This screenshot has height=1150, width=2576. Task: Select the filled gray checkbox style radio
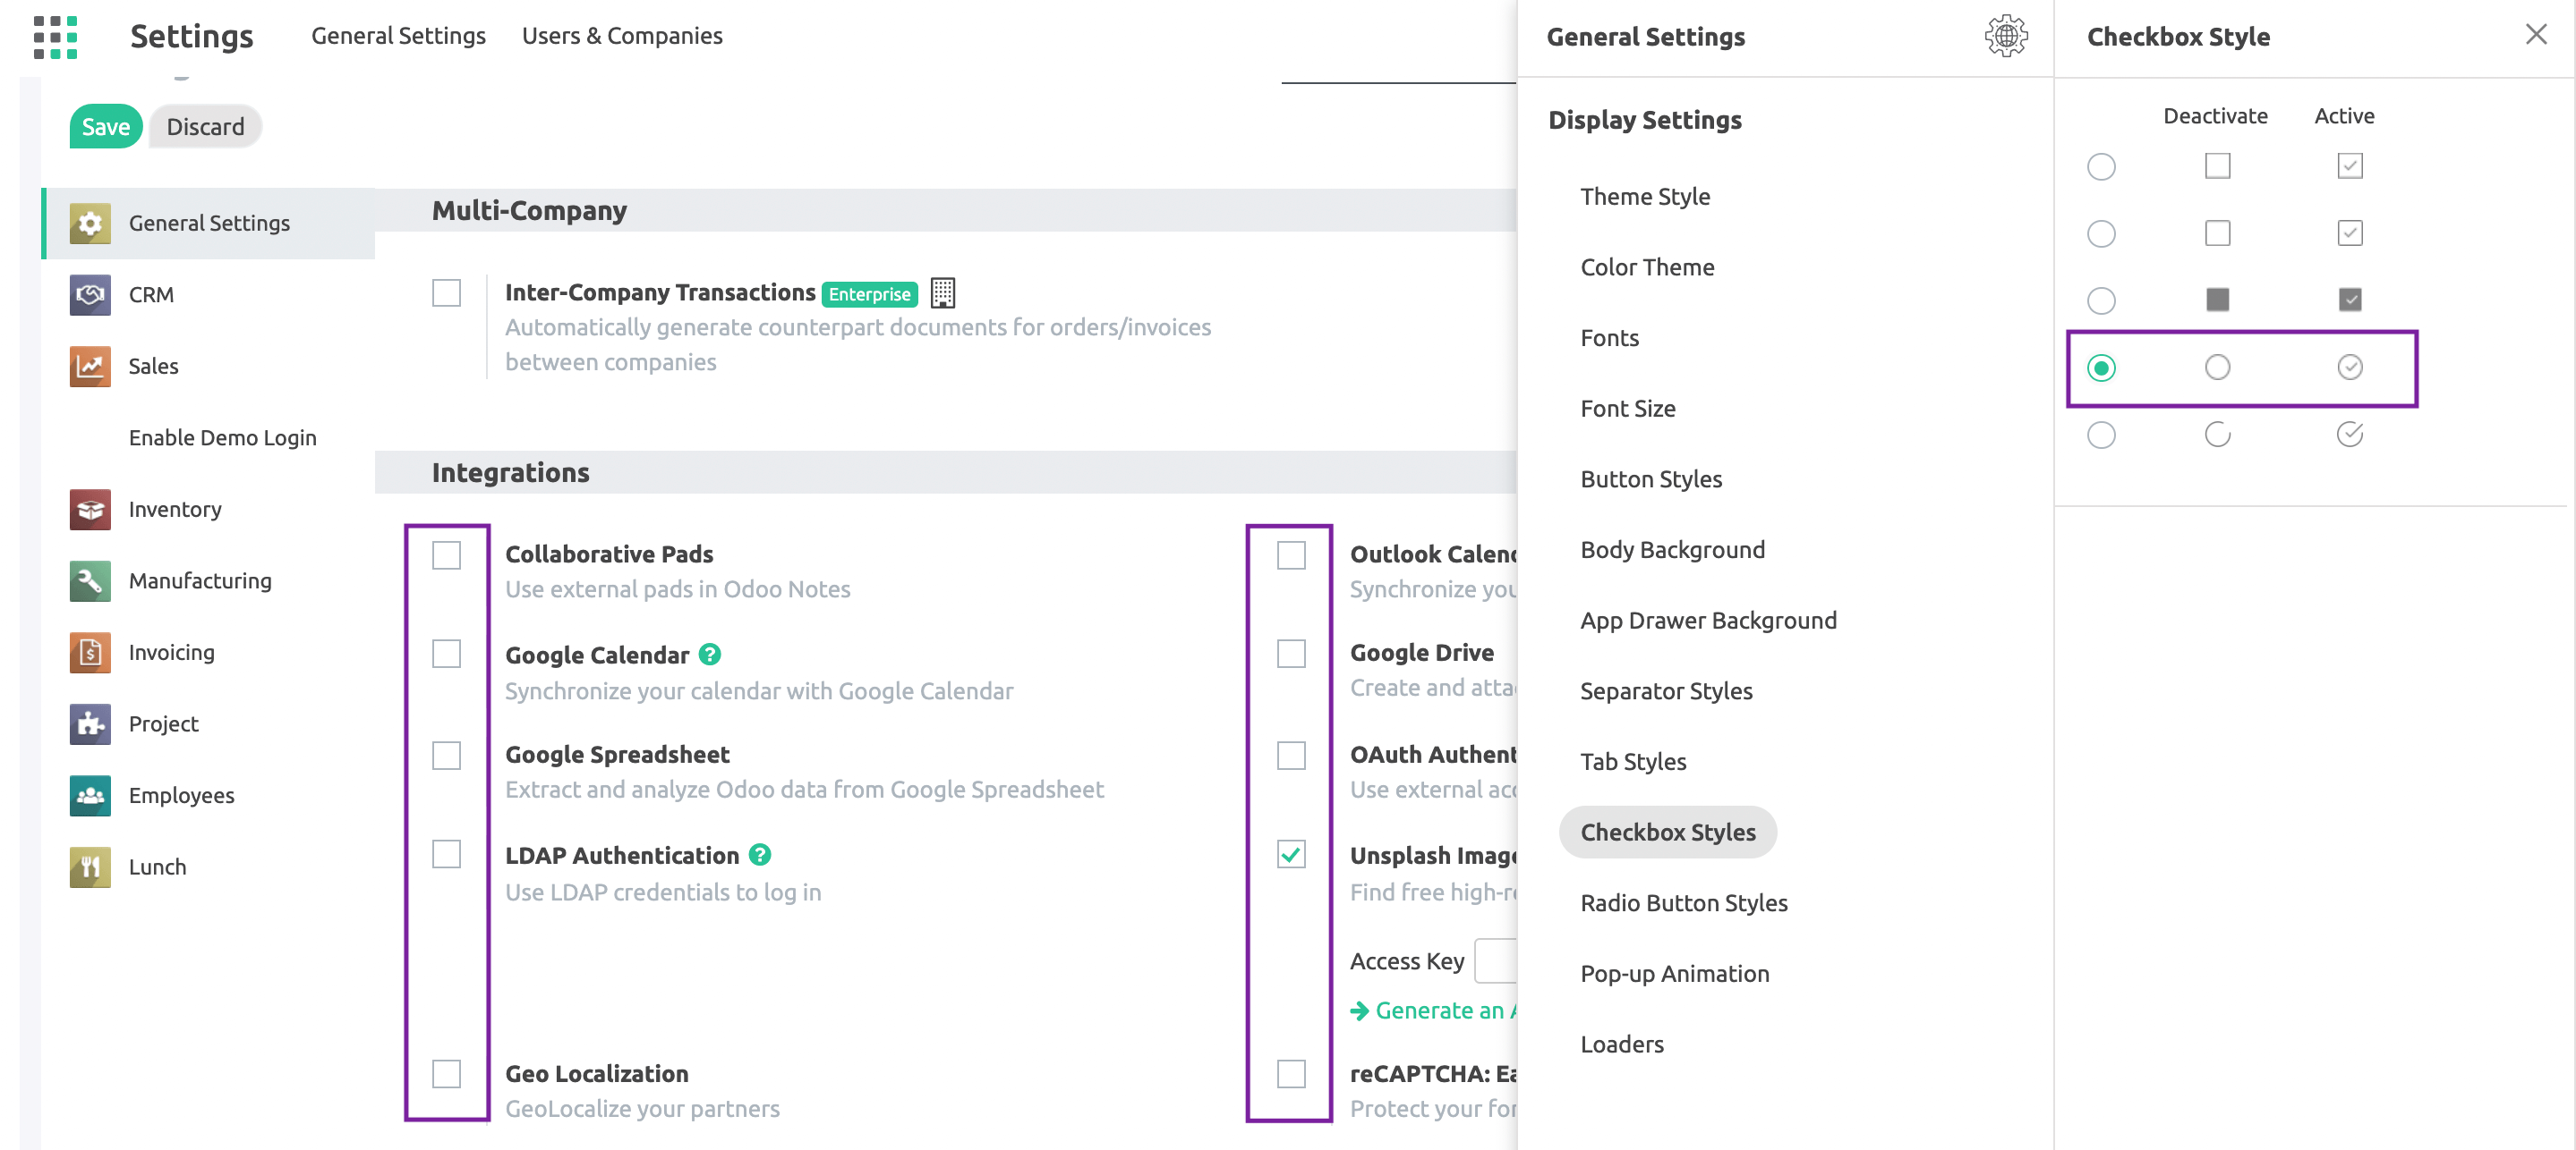click(x=2100, y=300)
